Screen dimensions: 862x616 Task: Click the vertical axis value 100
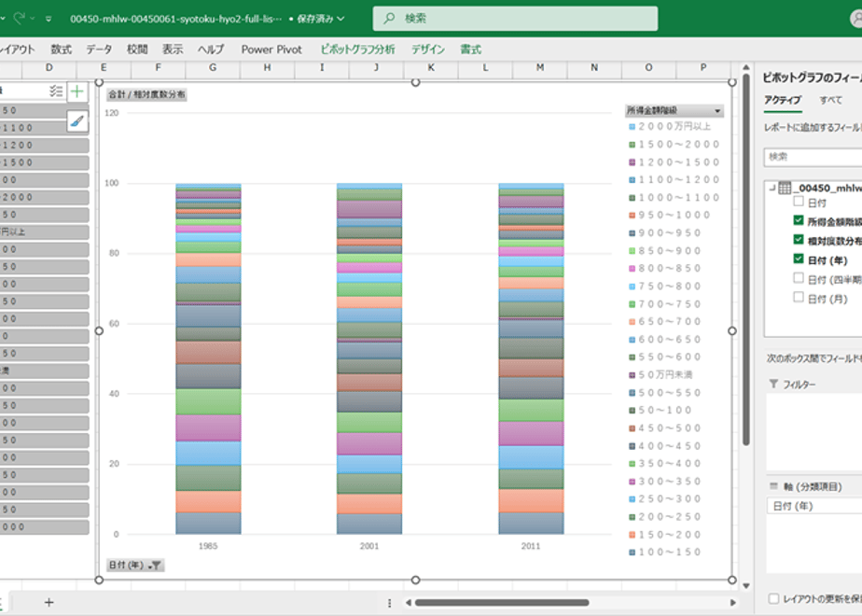(112, 183)
